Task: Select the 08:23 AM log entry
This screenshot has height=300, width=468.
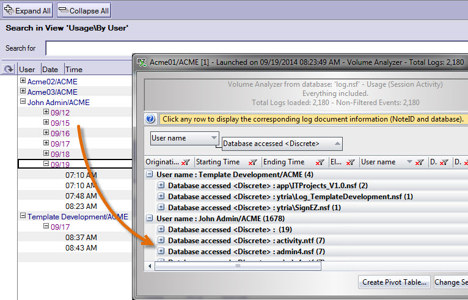Action: [81, 206]
